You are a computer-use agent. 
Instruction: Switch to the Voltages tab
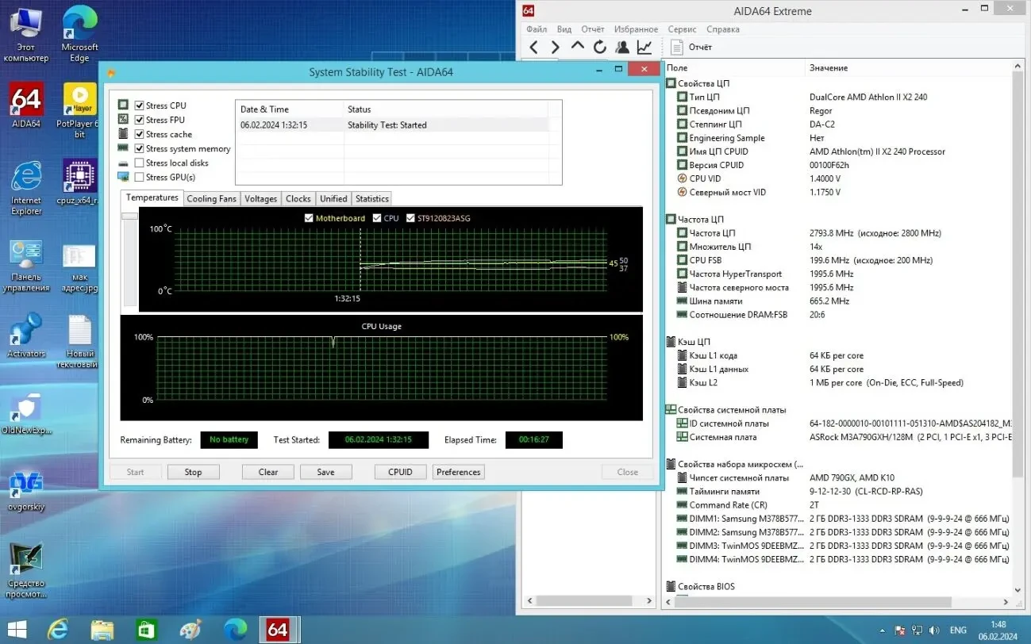[x=260, y=198]
